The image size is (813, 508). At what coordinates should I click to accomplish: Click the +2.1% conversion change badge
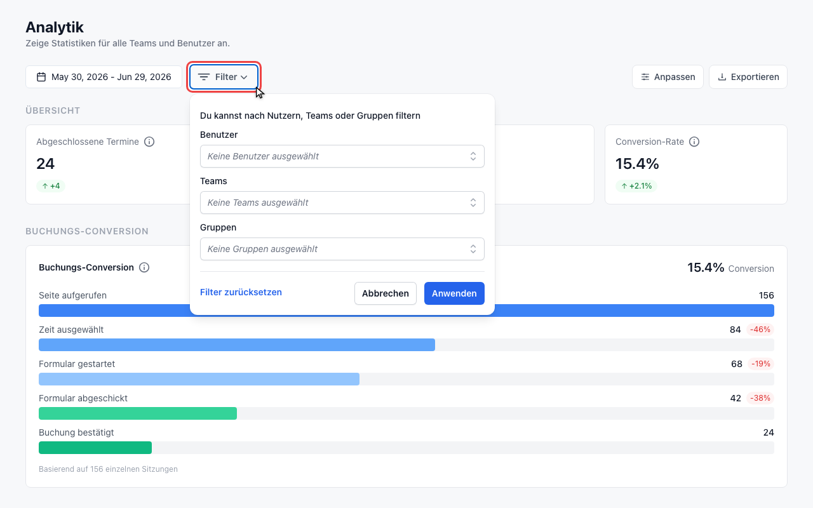pyautogui.click(x=636, y=186)
